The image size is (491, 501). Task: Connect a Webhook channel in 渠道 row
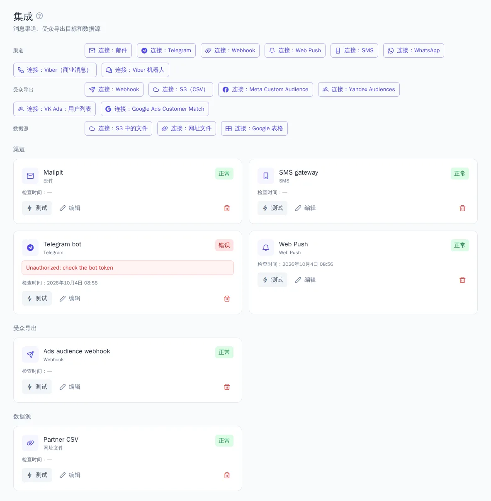click(x=230, y=51)
